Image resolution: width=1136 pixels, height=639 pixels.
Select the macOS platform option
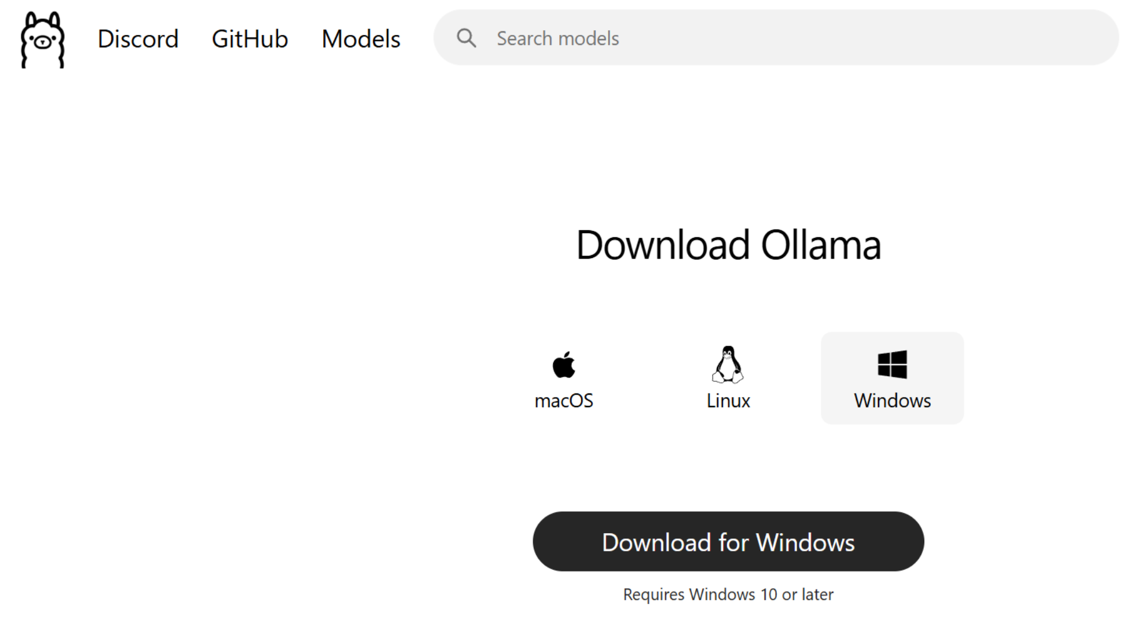point(564,378)
